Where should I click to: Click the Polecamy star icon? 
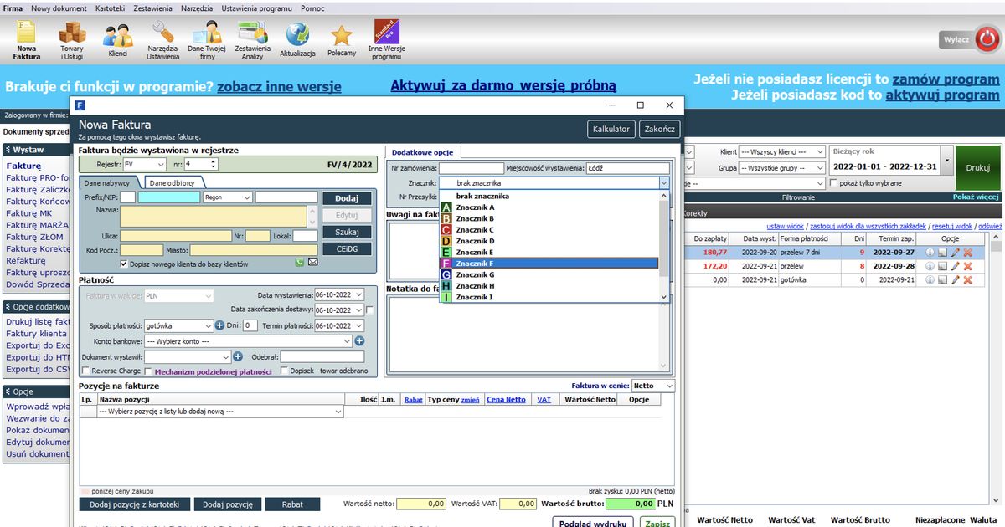342,40
